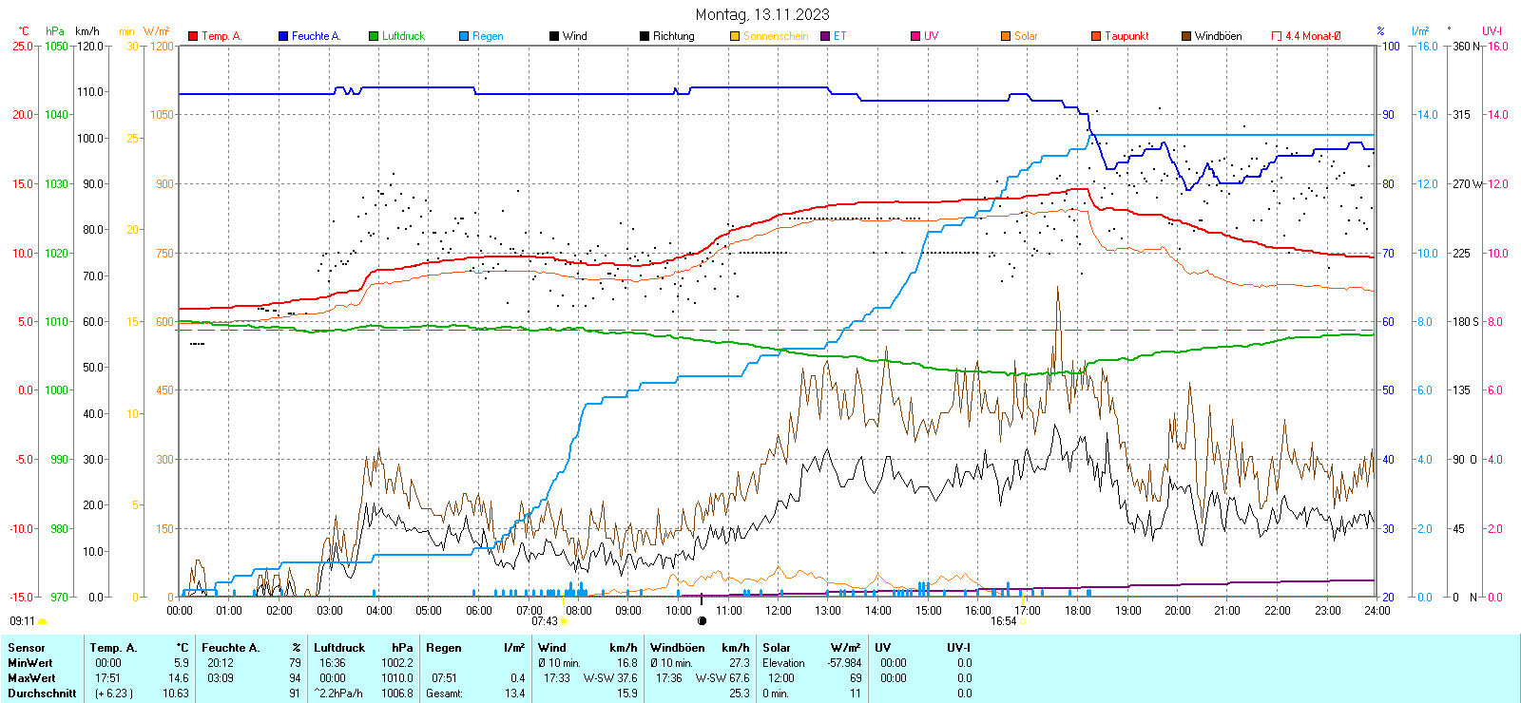This screenshot has width=1521, height=703.
Task: Click the sunshine duration icon beside 09:11
Action: [42, 621]
